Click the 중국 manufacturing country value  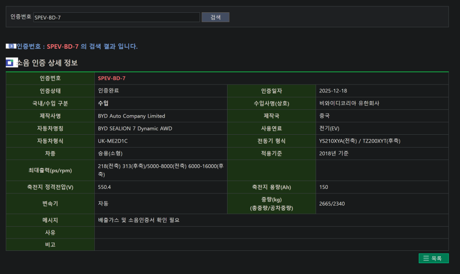coord(324,116)
